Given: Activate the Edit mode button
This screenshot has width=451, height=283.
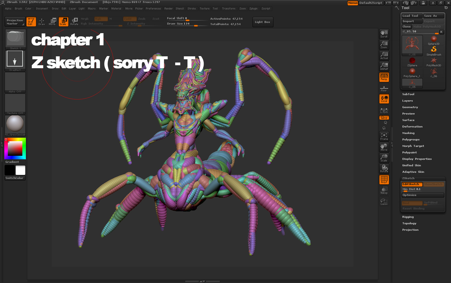Looking at the screenshot, I should pos(31,22).
